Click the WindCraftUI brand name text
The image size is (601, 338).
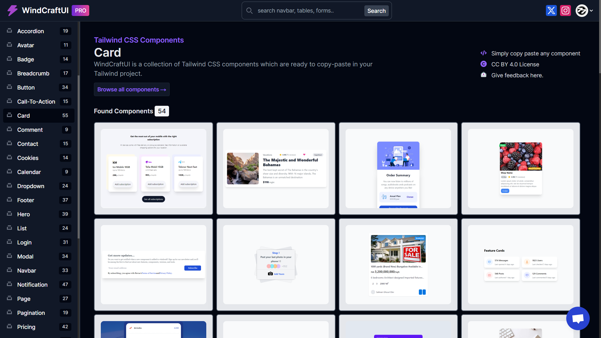tap(45, 11)
